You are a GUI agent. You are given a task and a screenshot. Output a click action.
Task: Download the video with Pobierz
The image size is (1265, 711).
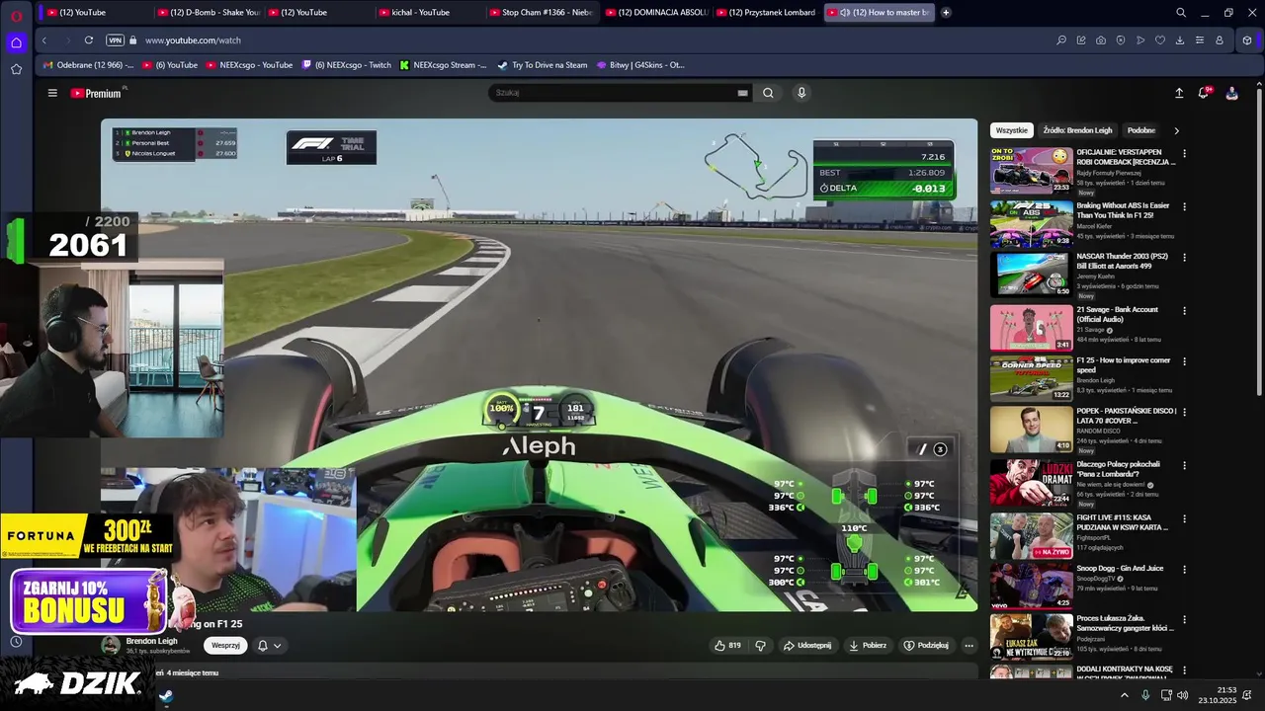[x=868, y=646]
